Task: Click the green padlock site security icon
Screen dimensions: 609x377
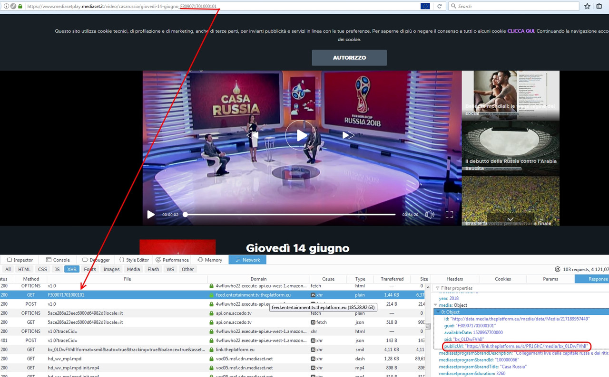Action: [x=20, y=6]
